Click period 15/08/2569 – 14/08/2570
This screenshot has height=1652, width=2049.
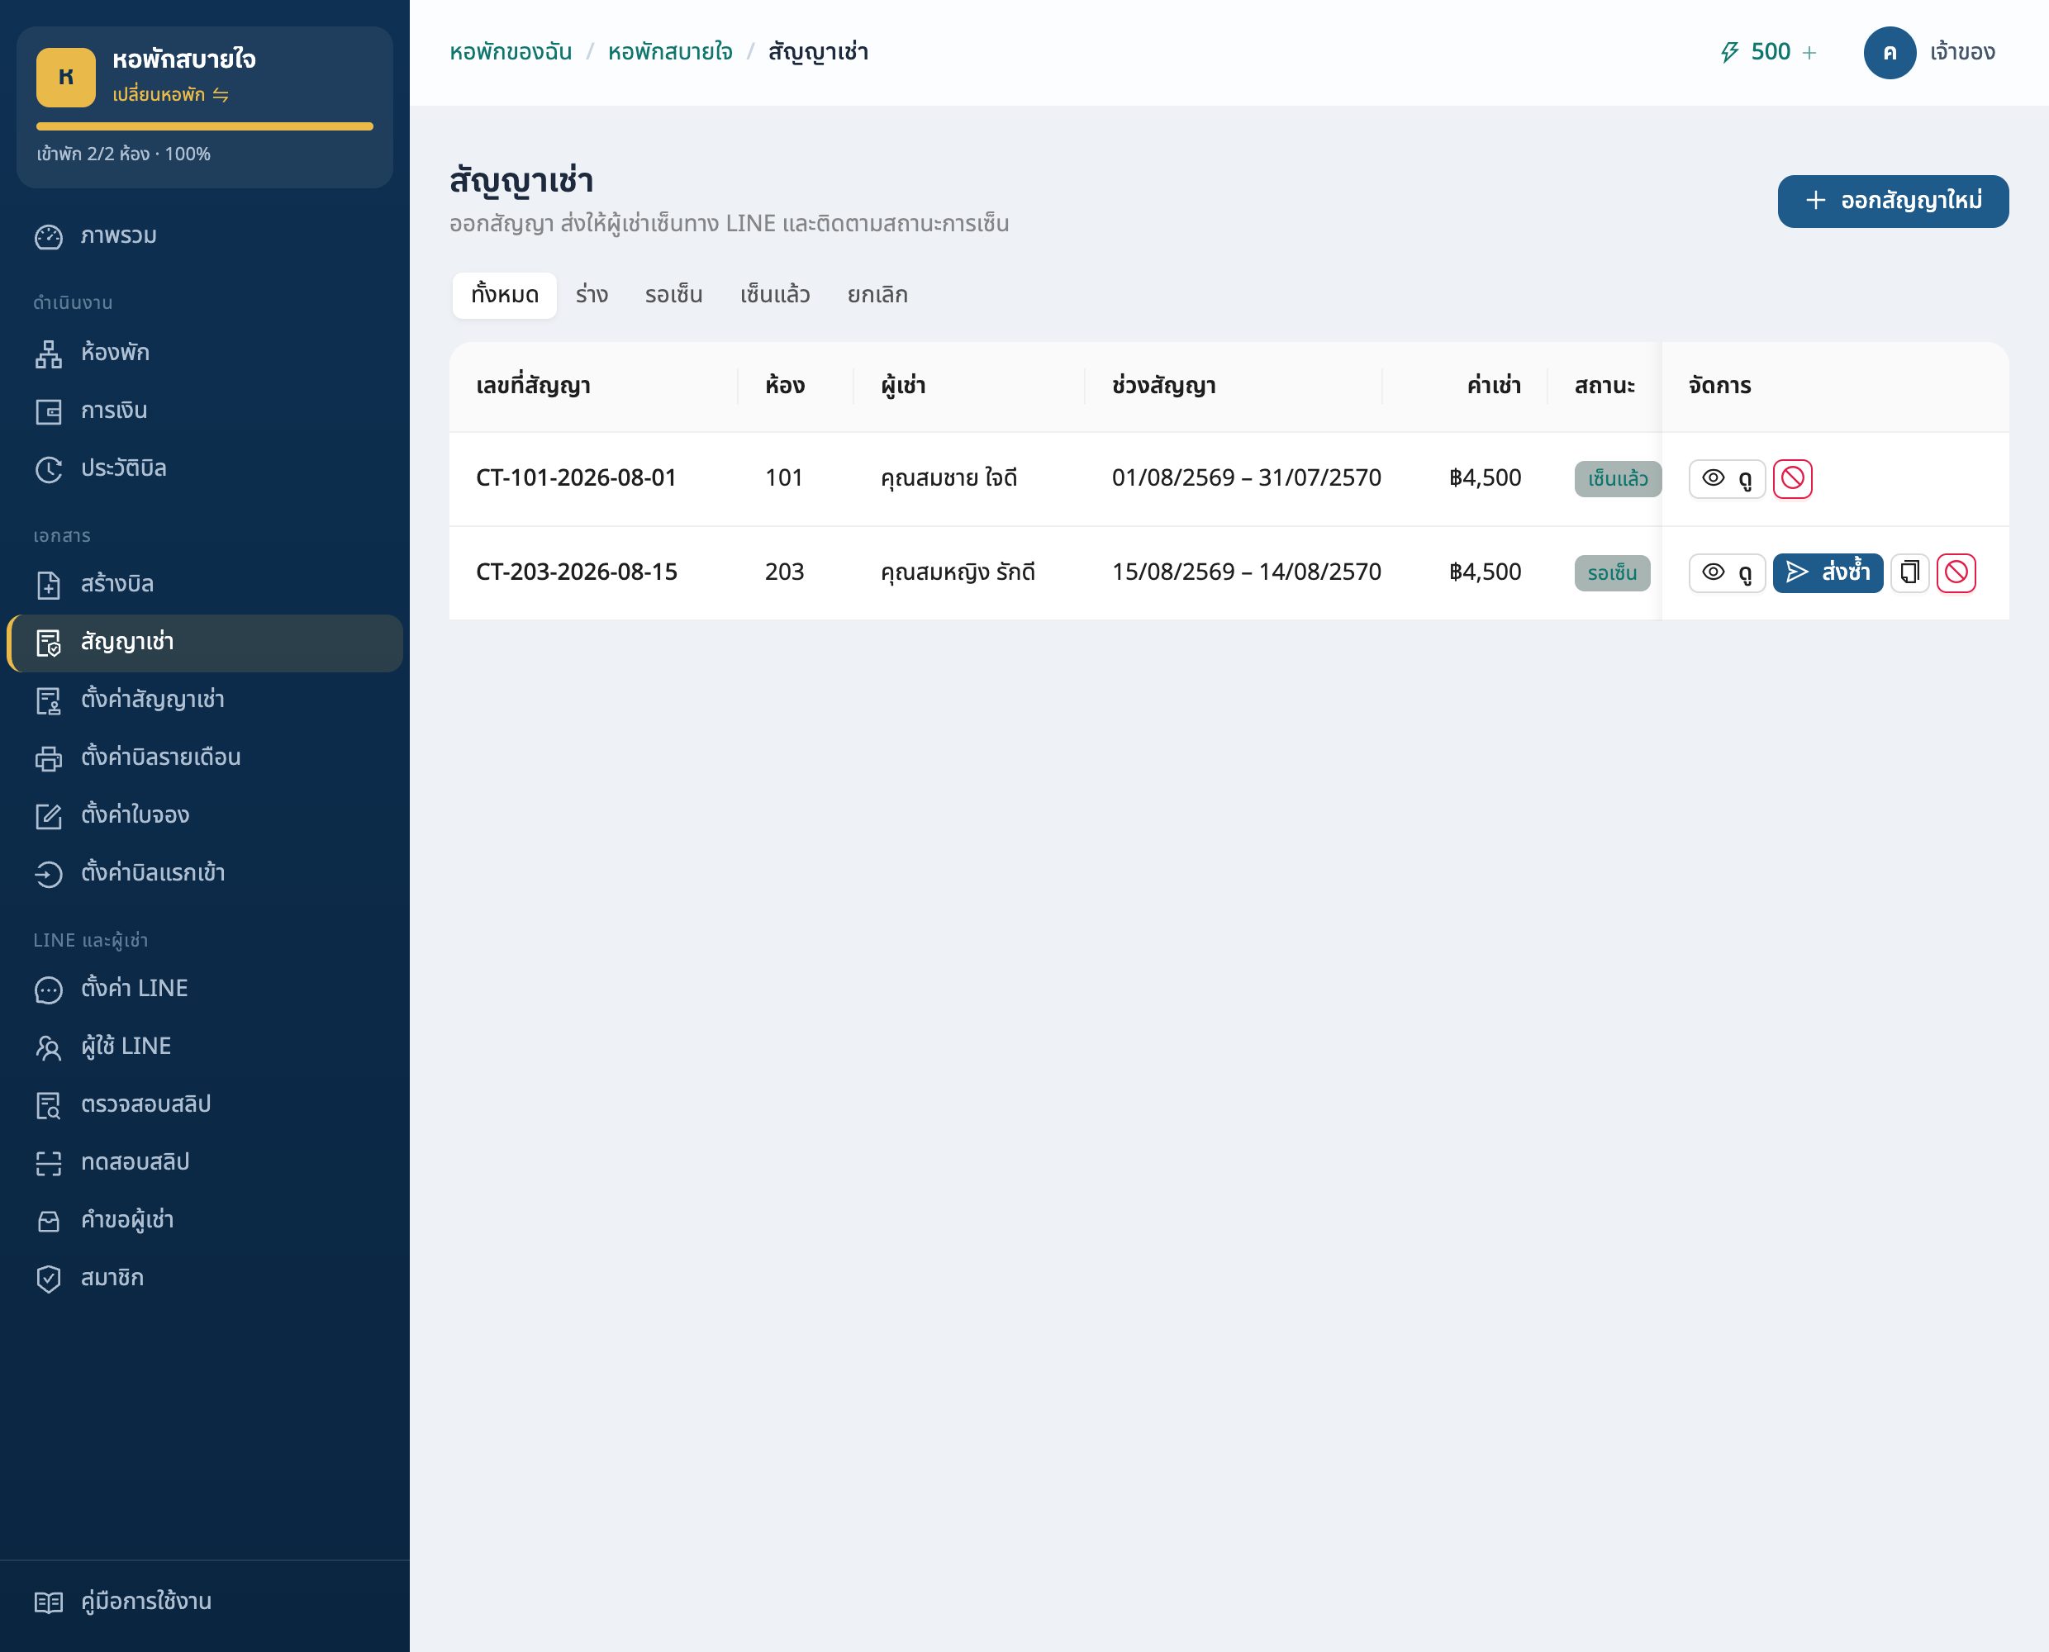tap(1246, 572)
